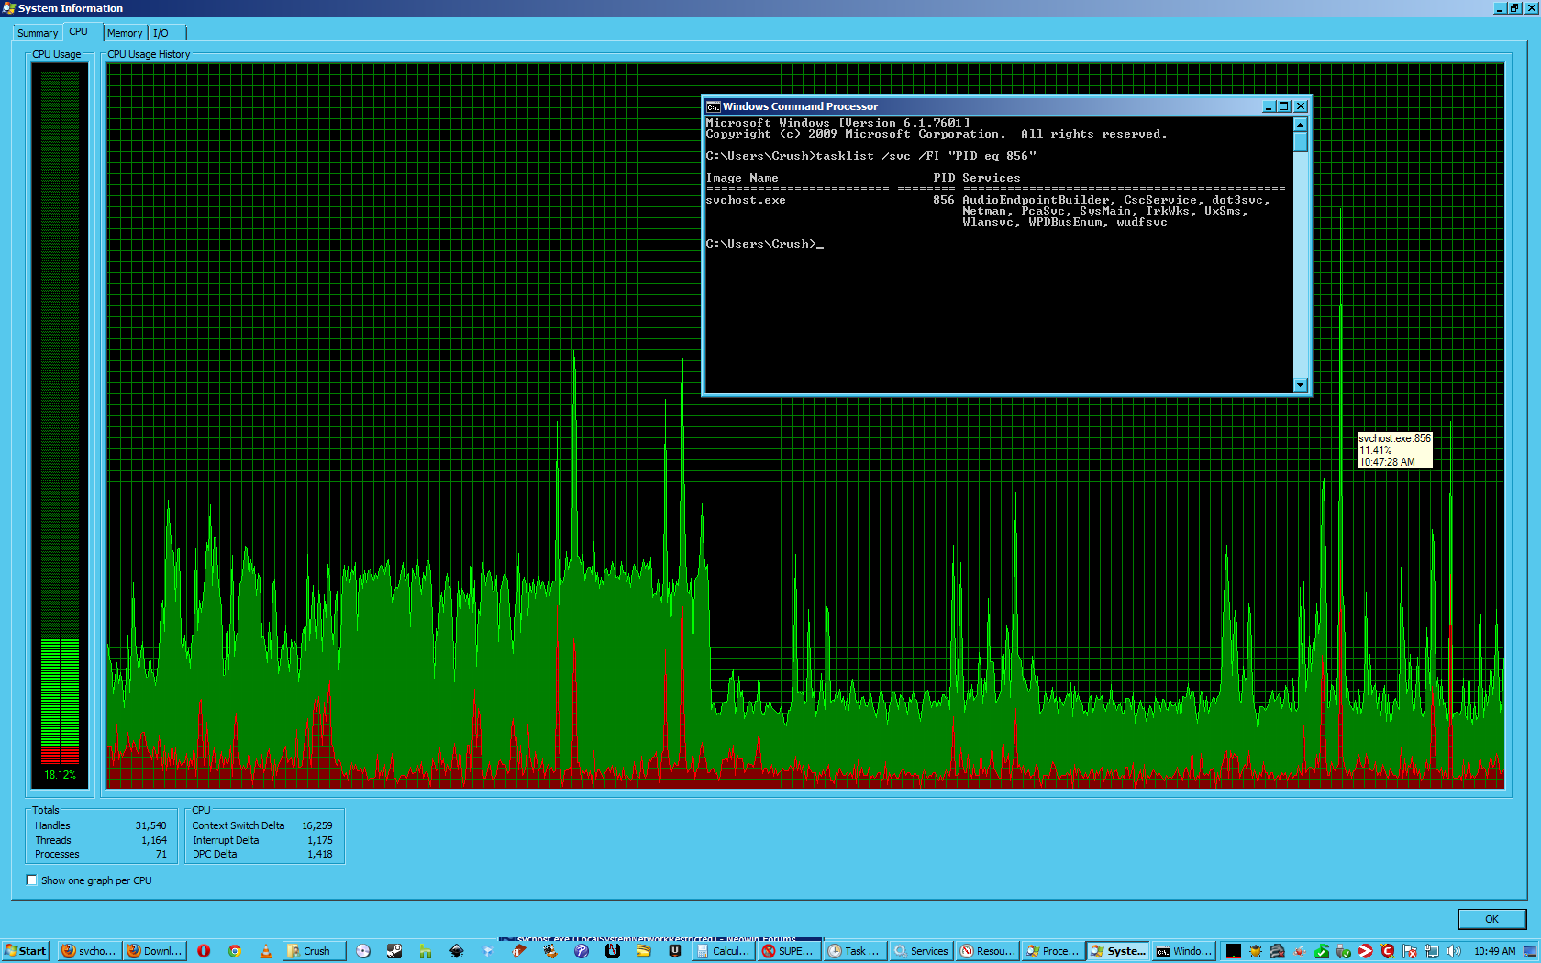Viewport: 1541px width, 963px height.
Task: Click the OK button
Action: click(1492, 919)
